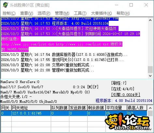
Task: Click the 网关地址 column header
Action: coord(31,108)
